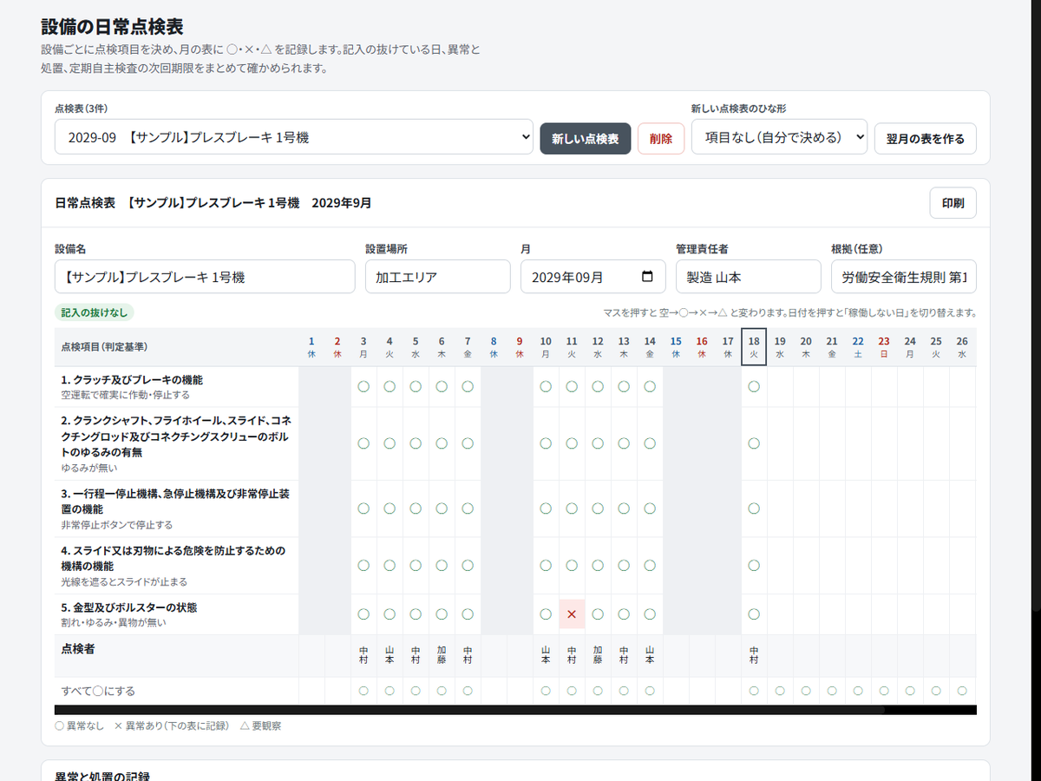Cycle the ○ mark for item 2 on day 7
The width and height of the screenshot is (1041, 781).
[468, 443]
